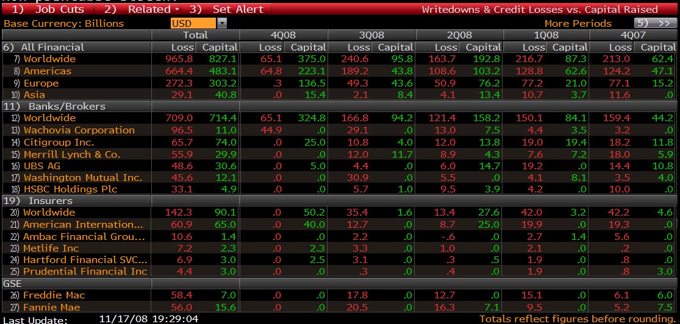Screen dimensions: 680x324
Task: Click Europe total capital value 303.2
Action: click(223, 83)
